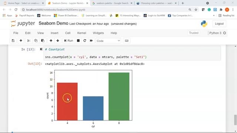Viewport: 237px width, 133px height.
Task: Go forward with the browser forward arrow
Action: pyautogui.click(x=10, y=10)
